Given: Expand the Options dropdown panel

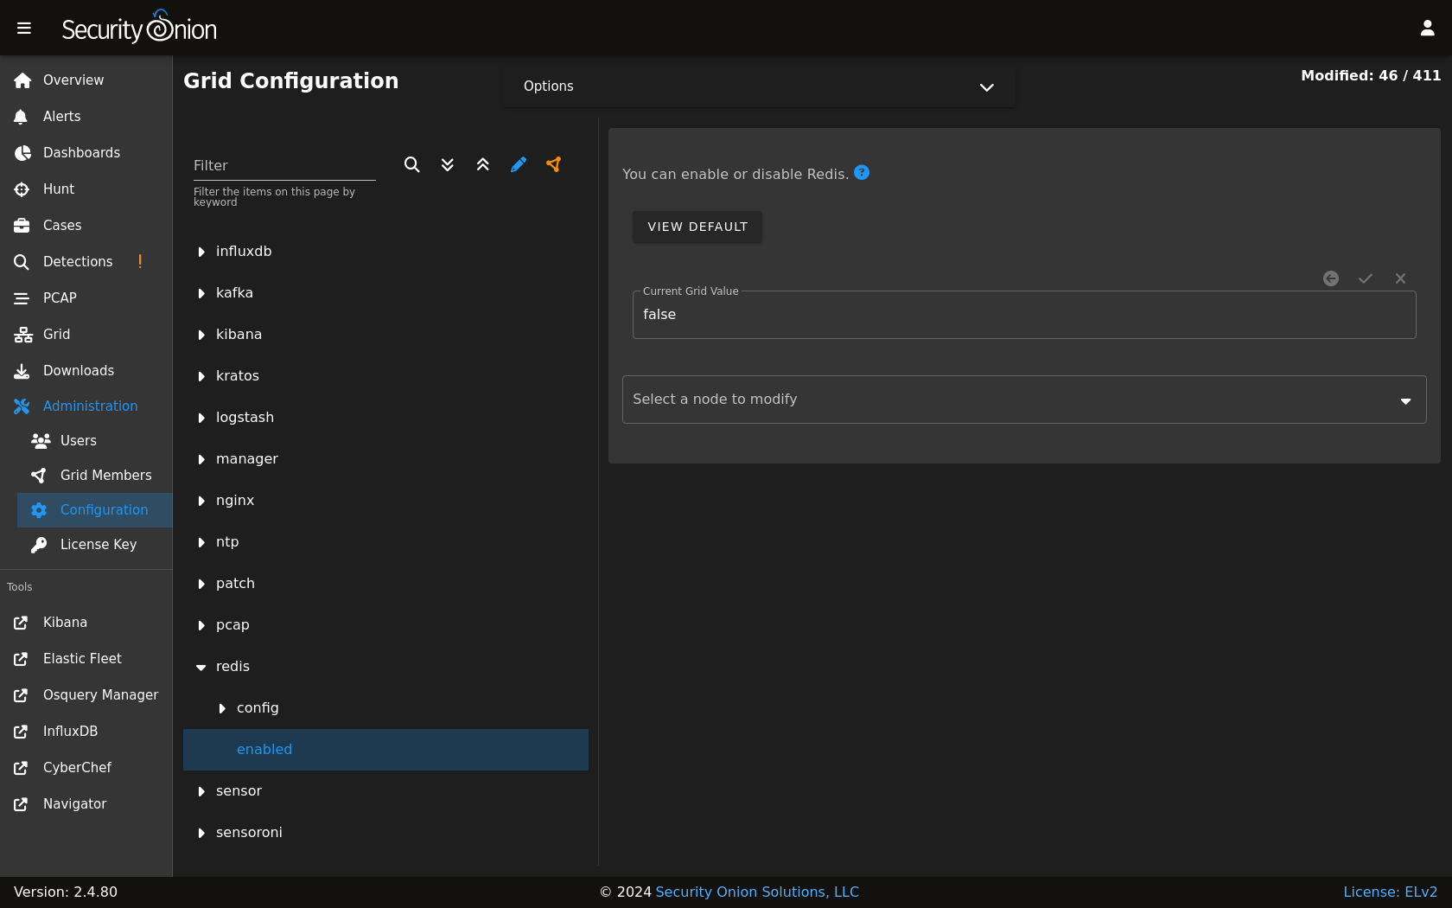Looking at the screenshot, I should coord(759,86).
